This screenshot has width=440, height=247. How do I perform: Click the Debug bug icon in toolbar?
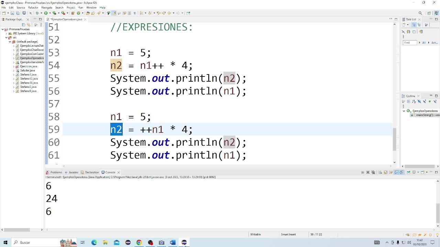(x=37, y=13)
